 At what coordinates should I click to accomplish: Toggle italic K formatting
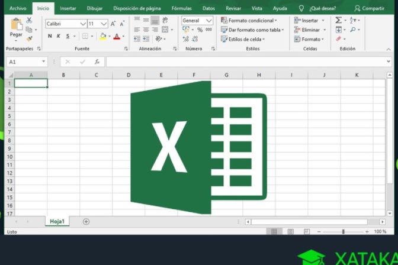[x=59, y=36]
